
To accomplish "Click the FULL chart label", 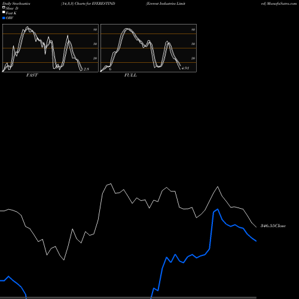I will pyautogui.click(x=130, y=75).
